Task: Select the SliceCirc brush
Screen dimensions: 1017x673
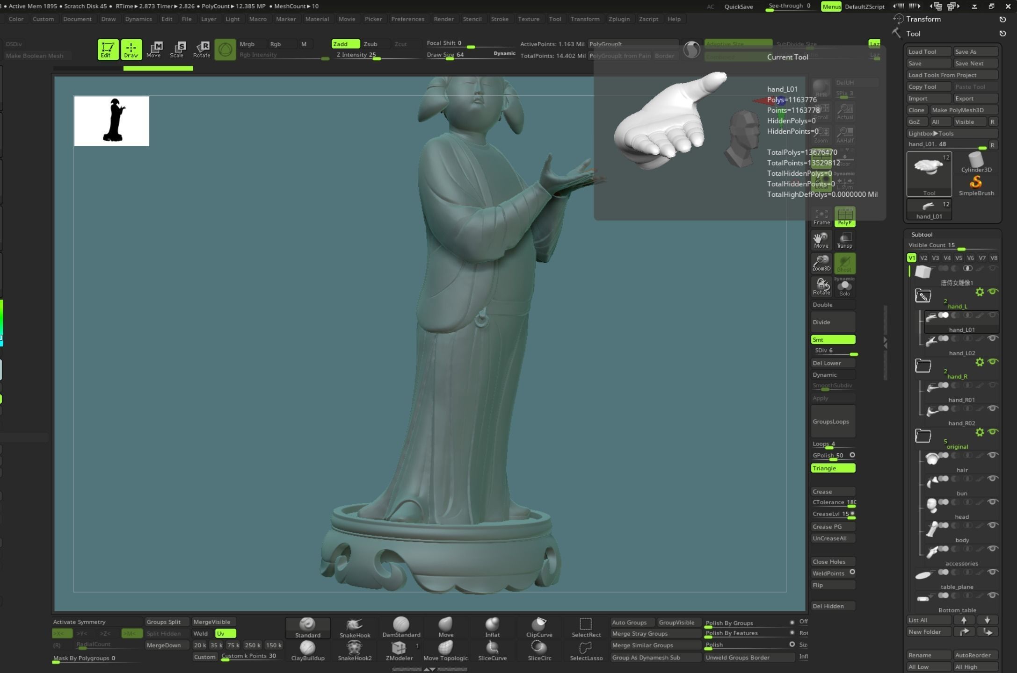Action: [x=539, y=651]
